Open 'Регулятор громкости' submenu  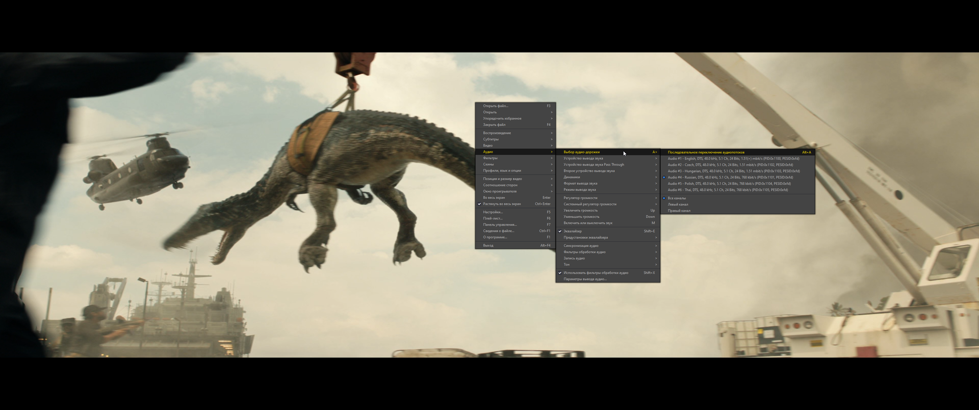point(608,198)
